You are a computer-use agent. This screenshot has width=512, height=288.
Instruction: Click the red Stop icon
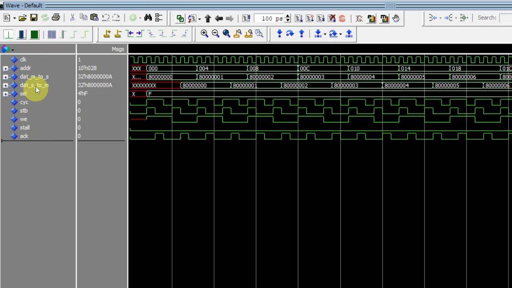(342, 18)
